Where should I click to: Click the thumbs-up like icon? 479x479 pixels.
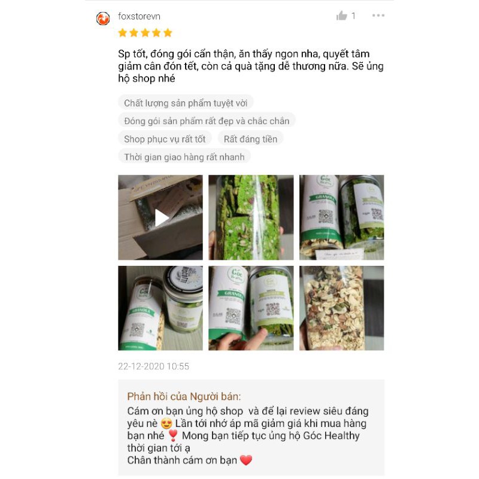click(341, 16)
